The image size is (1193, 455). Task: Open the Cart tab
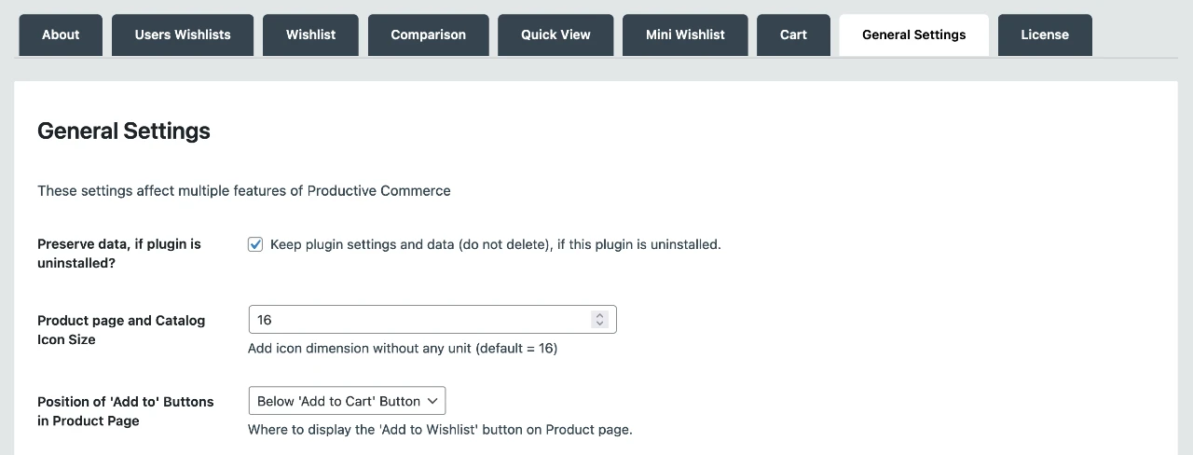pos(793,34)
